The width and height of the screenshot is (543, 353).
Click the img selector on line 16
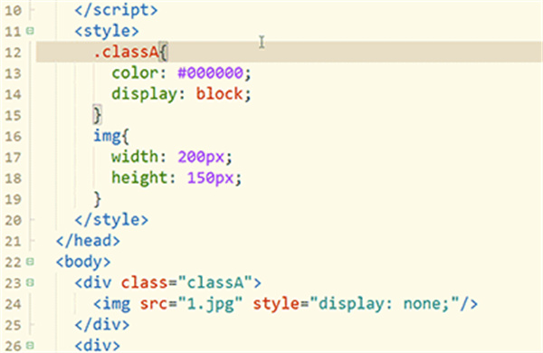(107, 136)
